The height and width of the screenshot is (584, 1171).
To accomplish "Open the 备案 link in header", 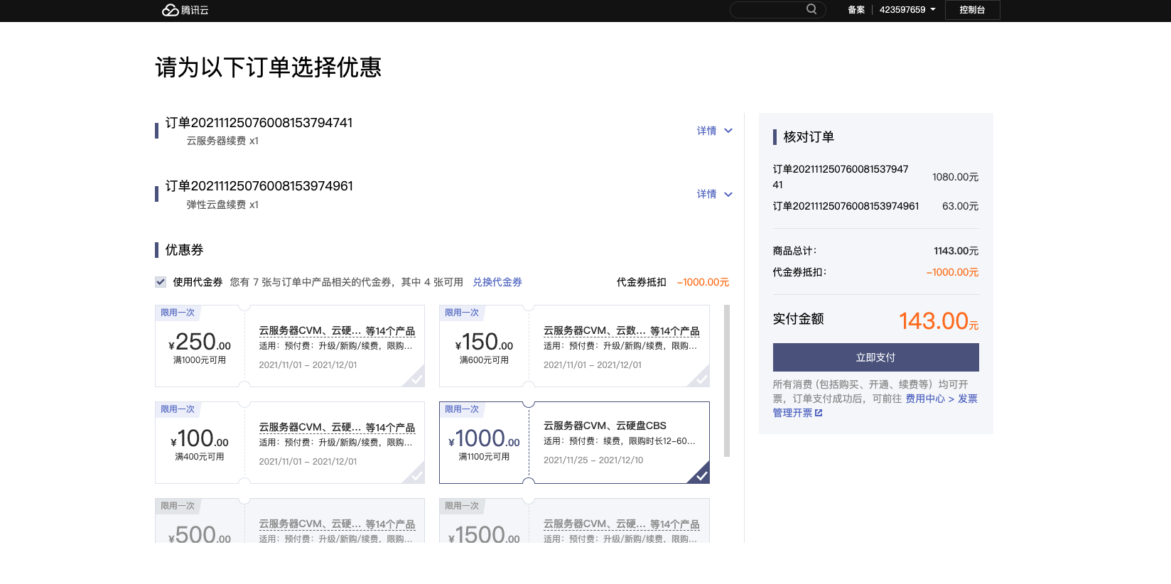I will [x=856, y=10].
